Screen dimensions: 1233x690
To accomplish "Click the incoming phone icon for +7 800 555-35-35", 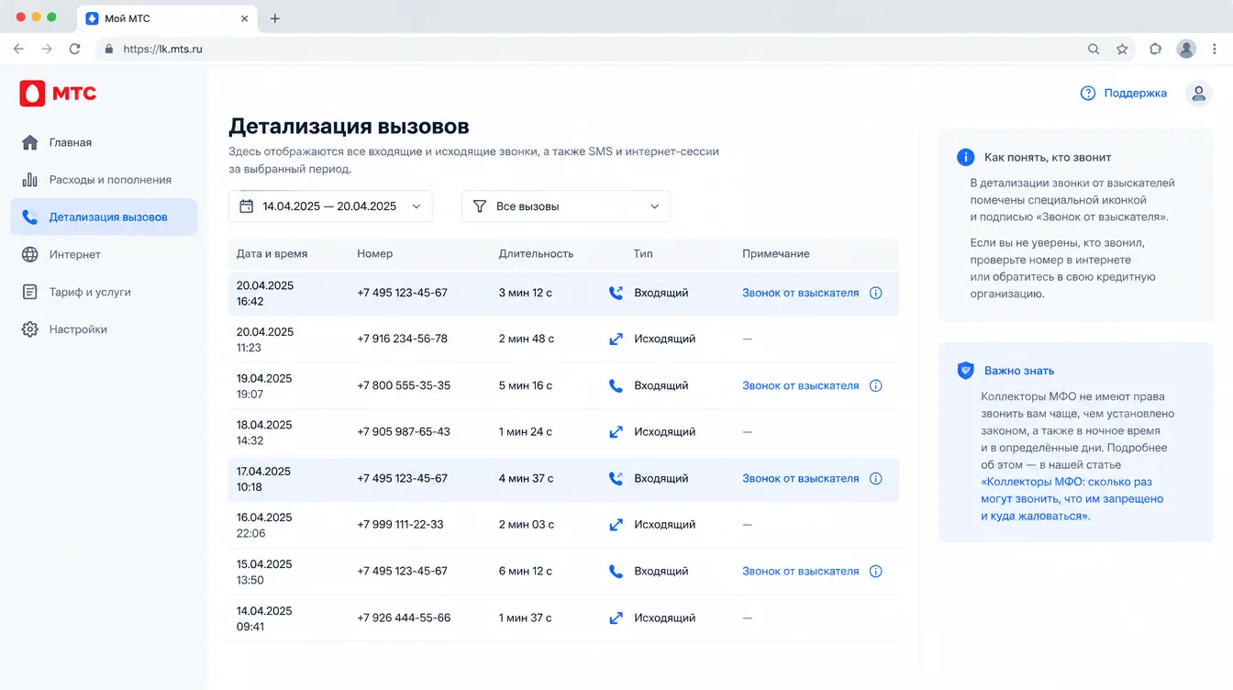I will [616, 385].
